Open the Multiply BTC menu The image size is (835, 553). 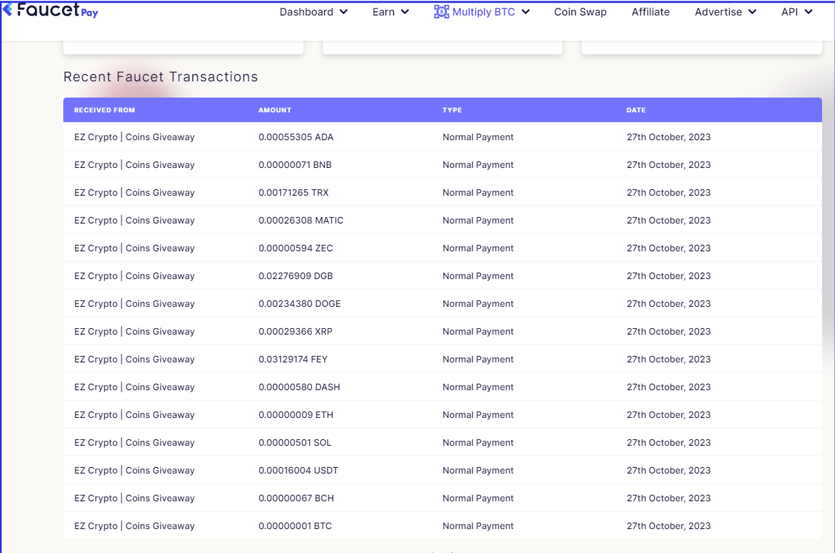pyautogui.click(x=482, y=12)
